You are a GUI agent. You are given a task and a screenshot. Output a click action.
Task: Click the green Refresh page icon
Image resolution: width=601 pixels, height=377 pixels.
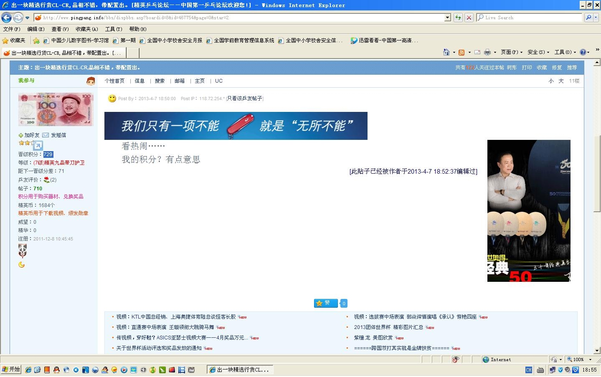pyautogui.click(x=458, y=18)
